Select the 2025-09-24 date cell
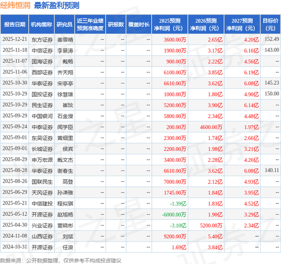This screenshot has height=264, width=281. [15, 127]
